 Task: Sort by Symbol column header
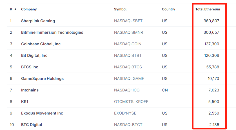[120, 9]
